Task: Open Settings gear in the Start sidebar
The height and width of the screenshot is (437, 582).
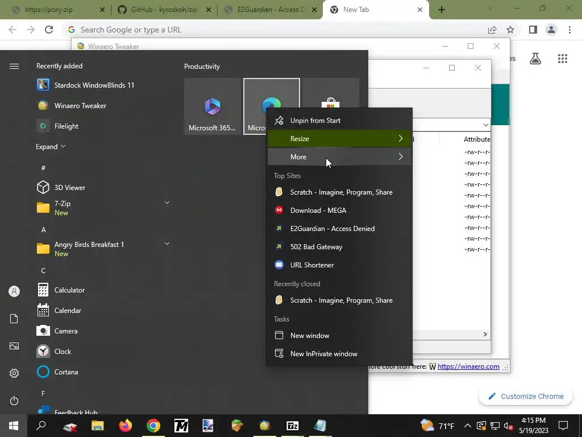Action: (14, 373)
